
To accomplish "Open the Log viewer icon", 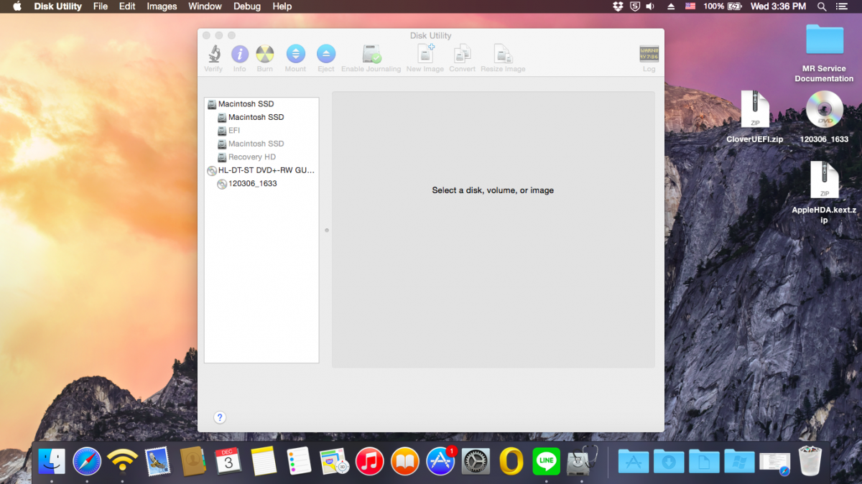I will 649,55.
